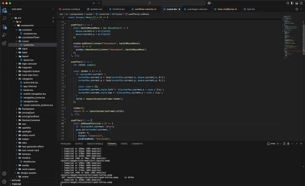Open terminal panel more actions ellipsis
This screenshot has height=186, width=305.
click(292, 144)
